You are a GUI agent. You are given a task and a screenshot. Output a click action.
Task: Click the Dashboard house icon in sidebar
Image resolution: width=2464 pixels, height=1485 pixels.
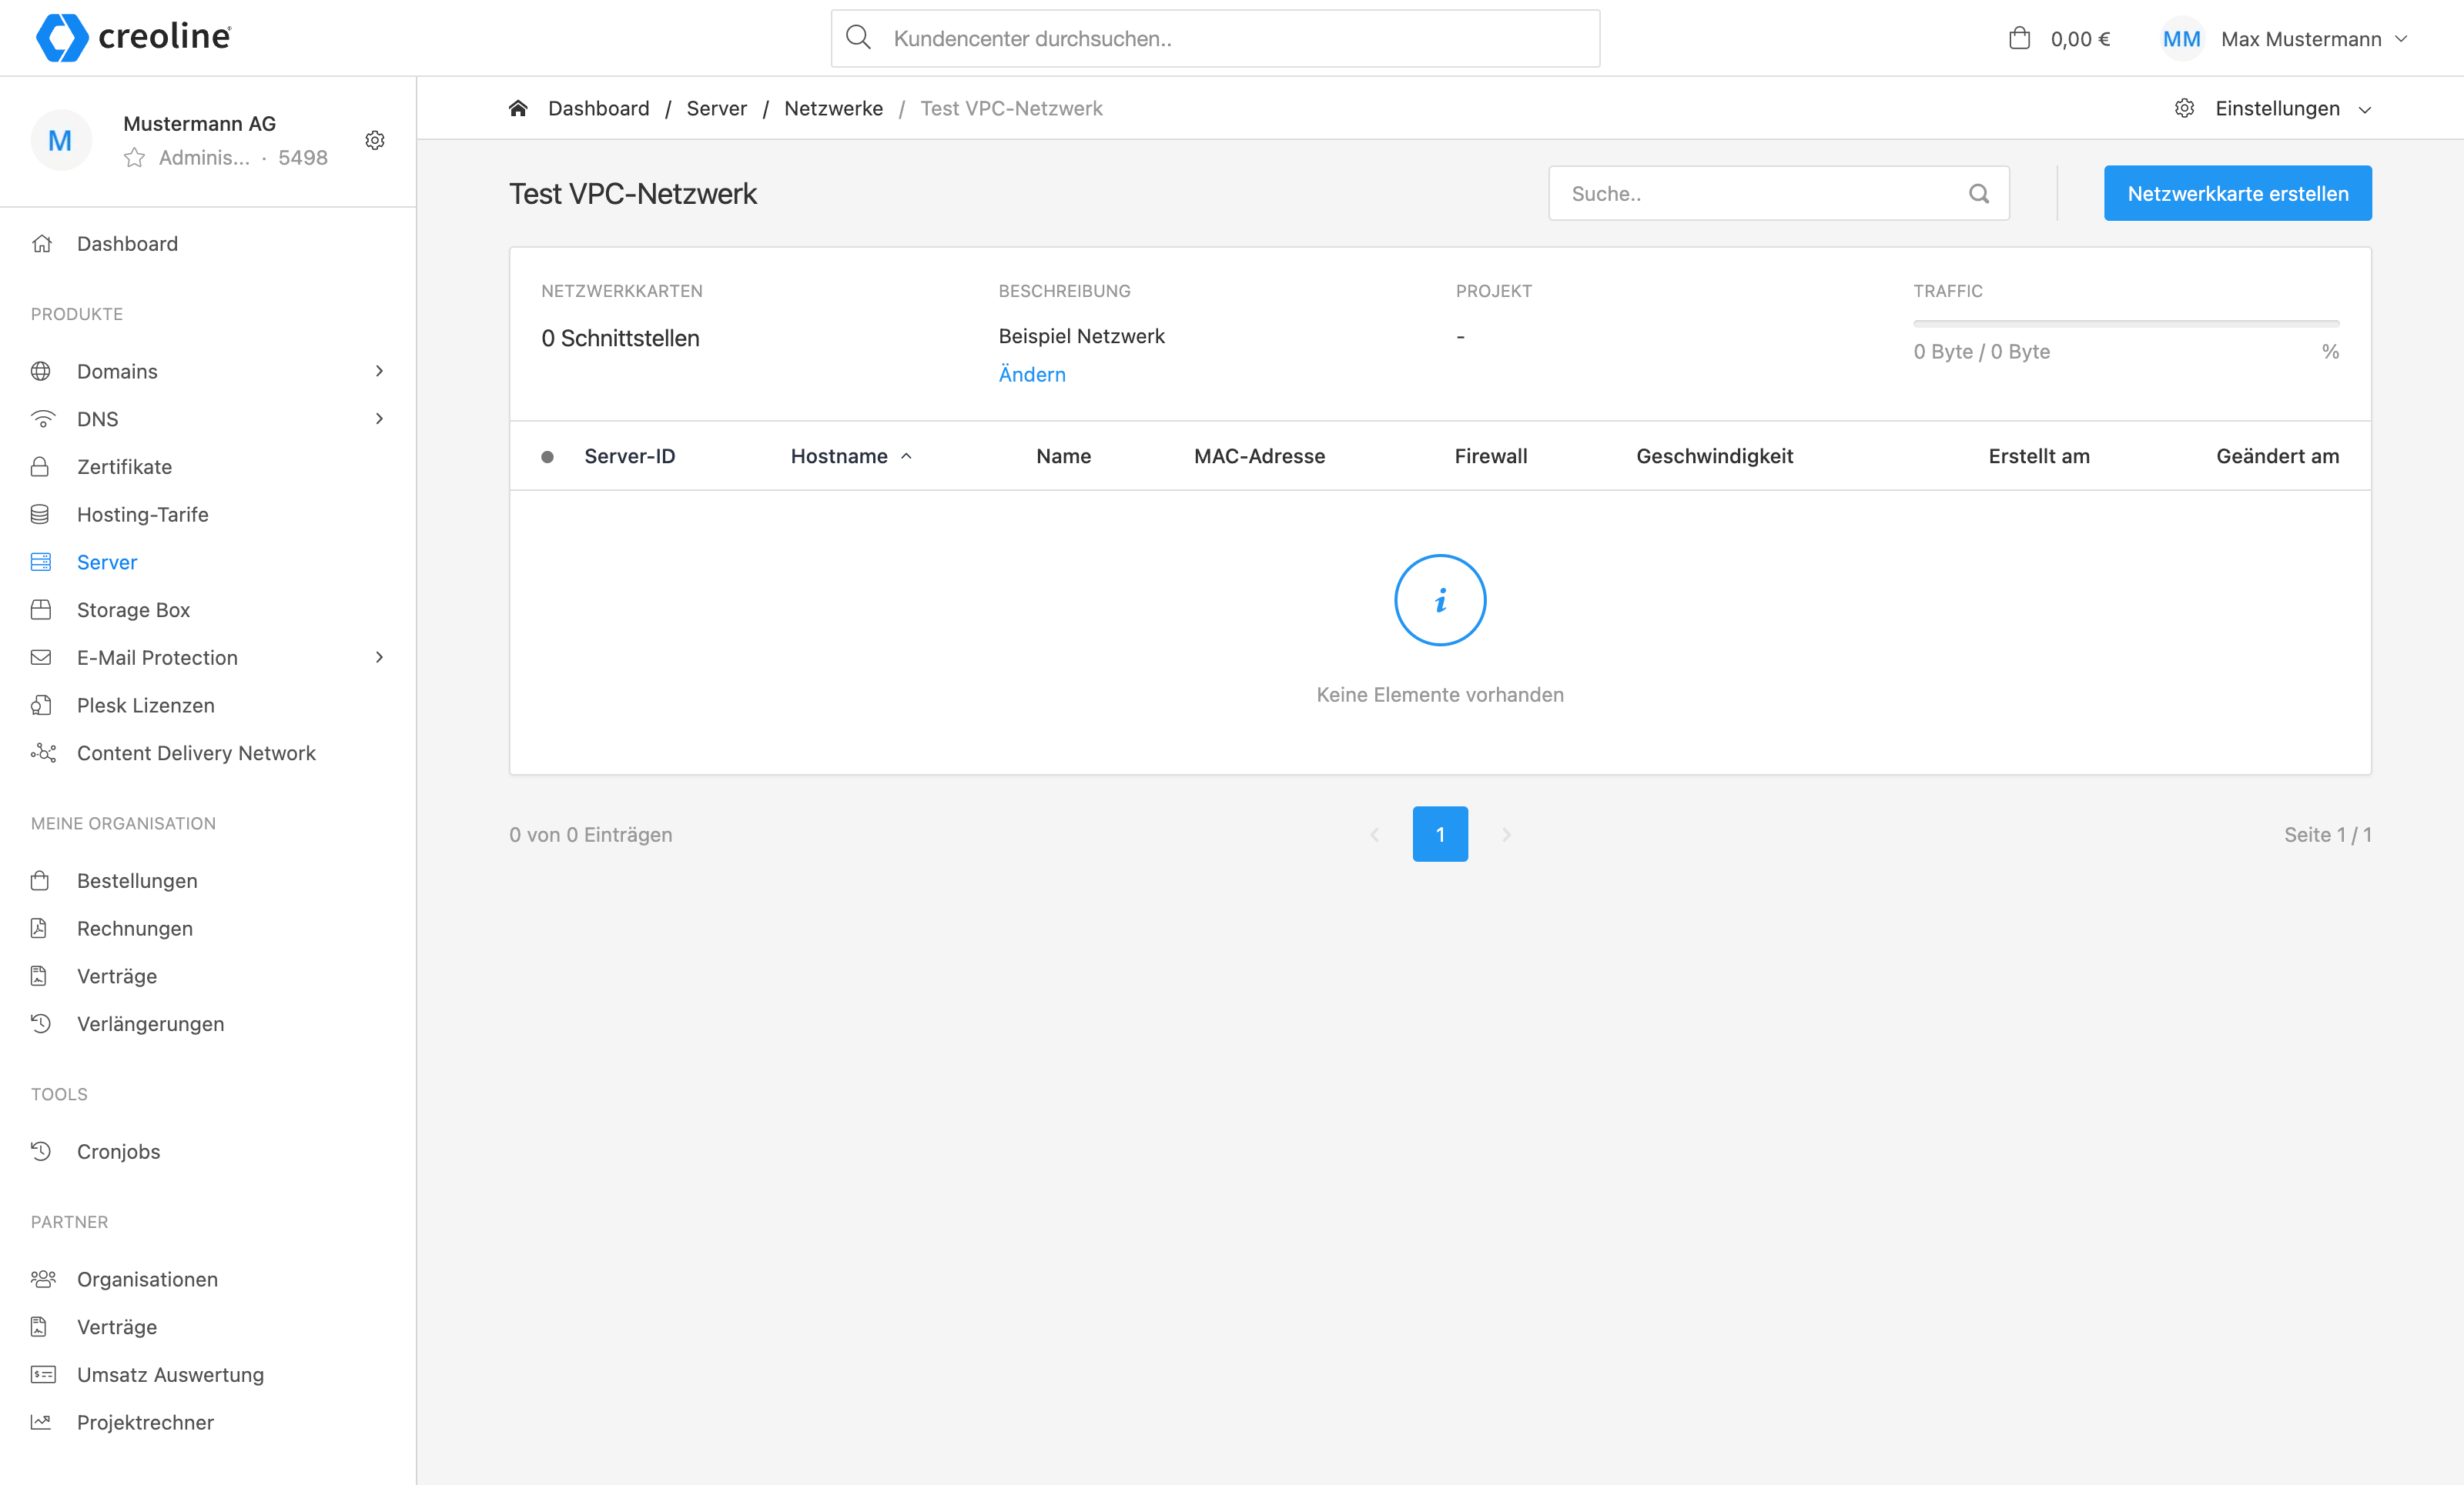41,244
